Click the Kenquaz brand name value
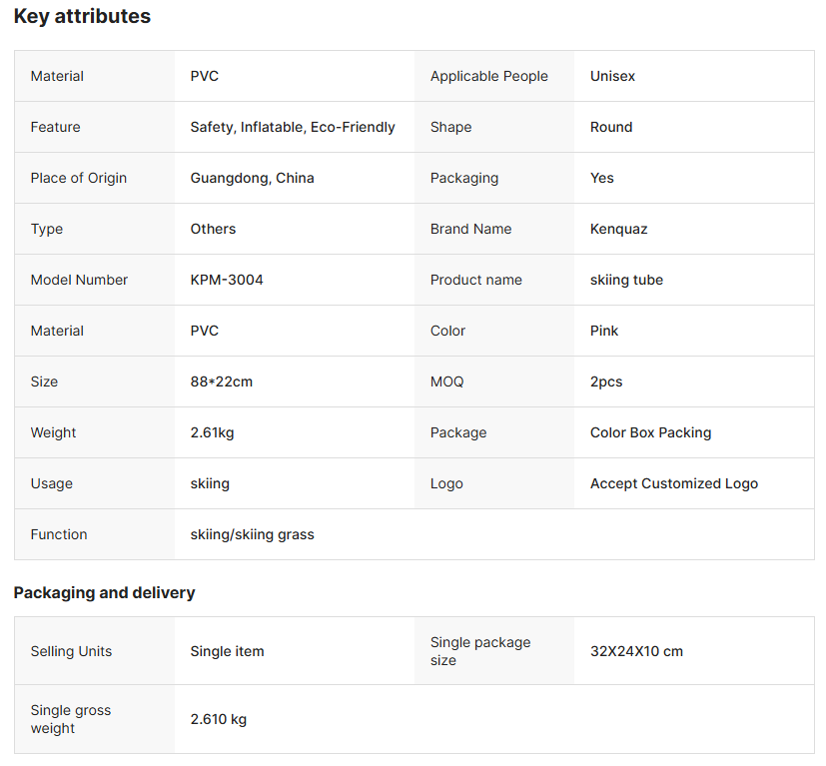Image resolution: width=826 pixels, height=766 pixels. point(618,229)
